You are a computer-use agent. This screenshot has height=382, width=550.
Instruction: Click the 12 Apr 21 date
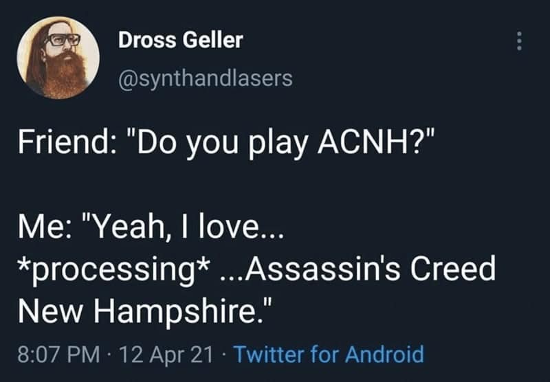coord(164,355)
